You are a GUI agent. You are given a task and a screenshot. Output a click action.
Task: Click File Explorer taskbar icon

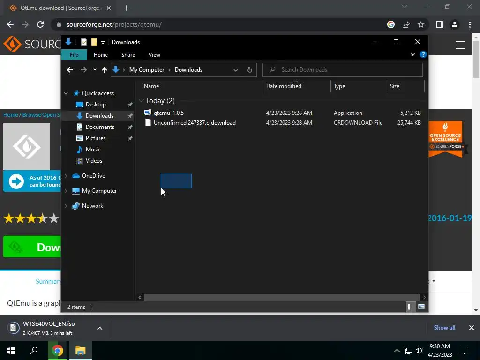[x=81, y=351]
